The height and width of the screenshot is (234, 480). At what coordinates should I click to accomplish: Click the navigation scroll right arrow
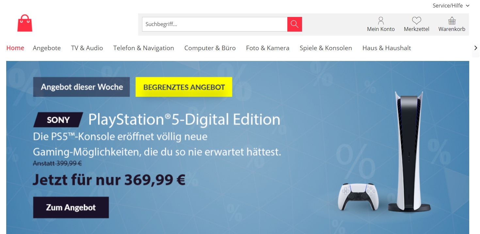[x=476, y=48]
